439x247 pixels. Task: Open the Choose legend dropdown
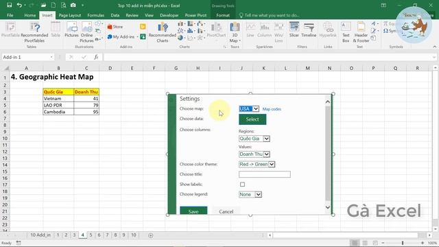click(250, 194)
